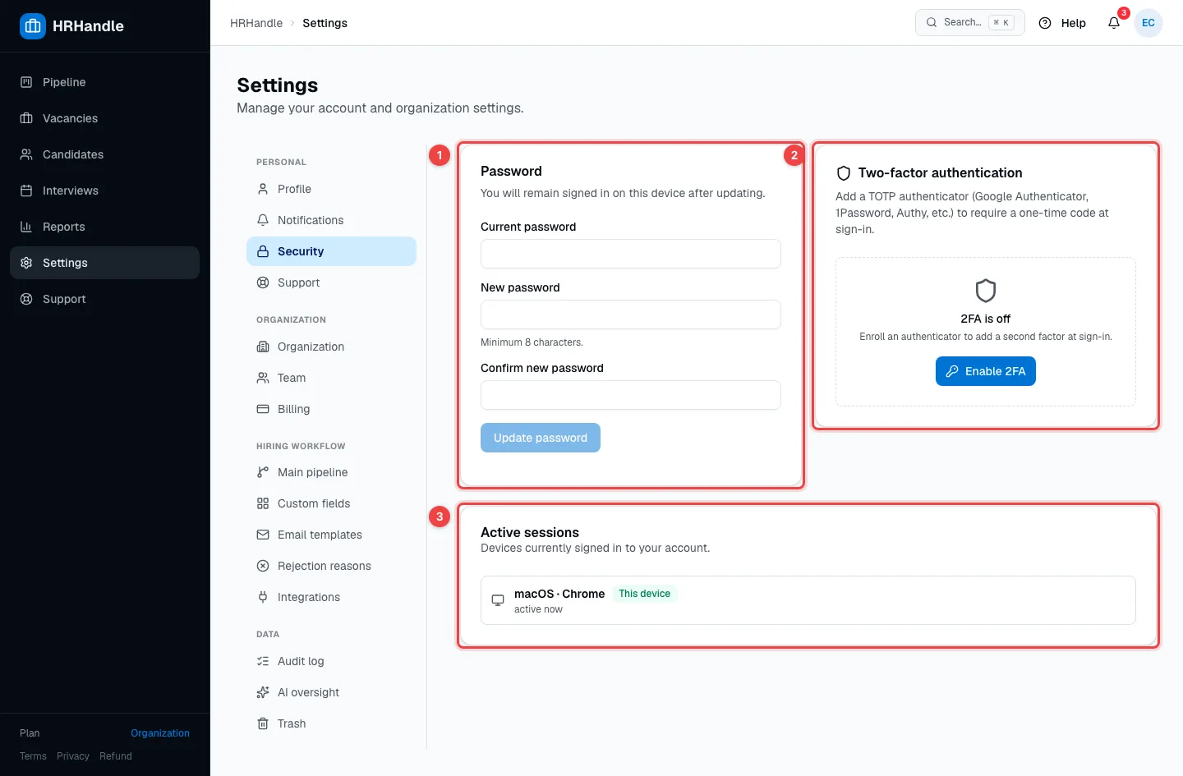Screen dimensions: 1183x776
Task: Click the HRHandle briefcase logo icon
Action: coord(33,26)
